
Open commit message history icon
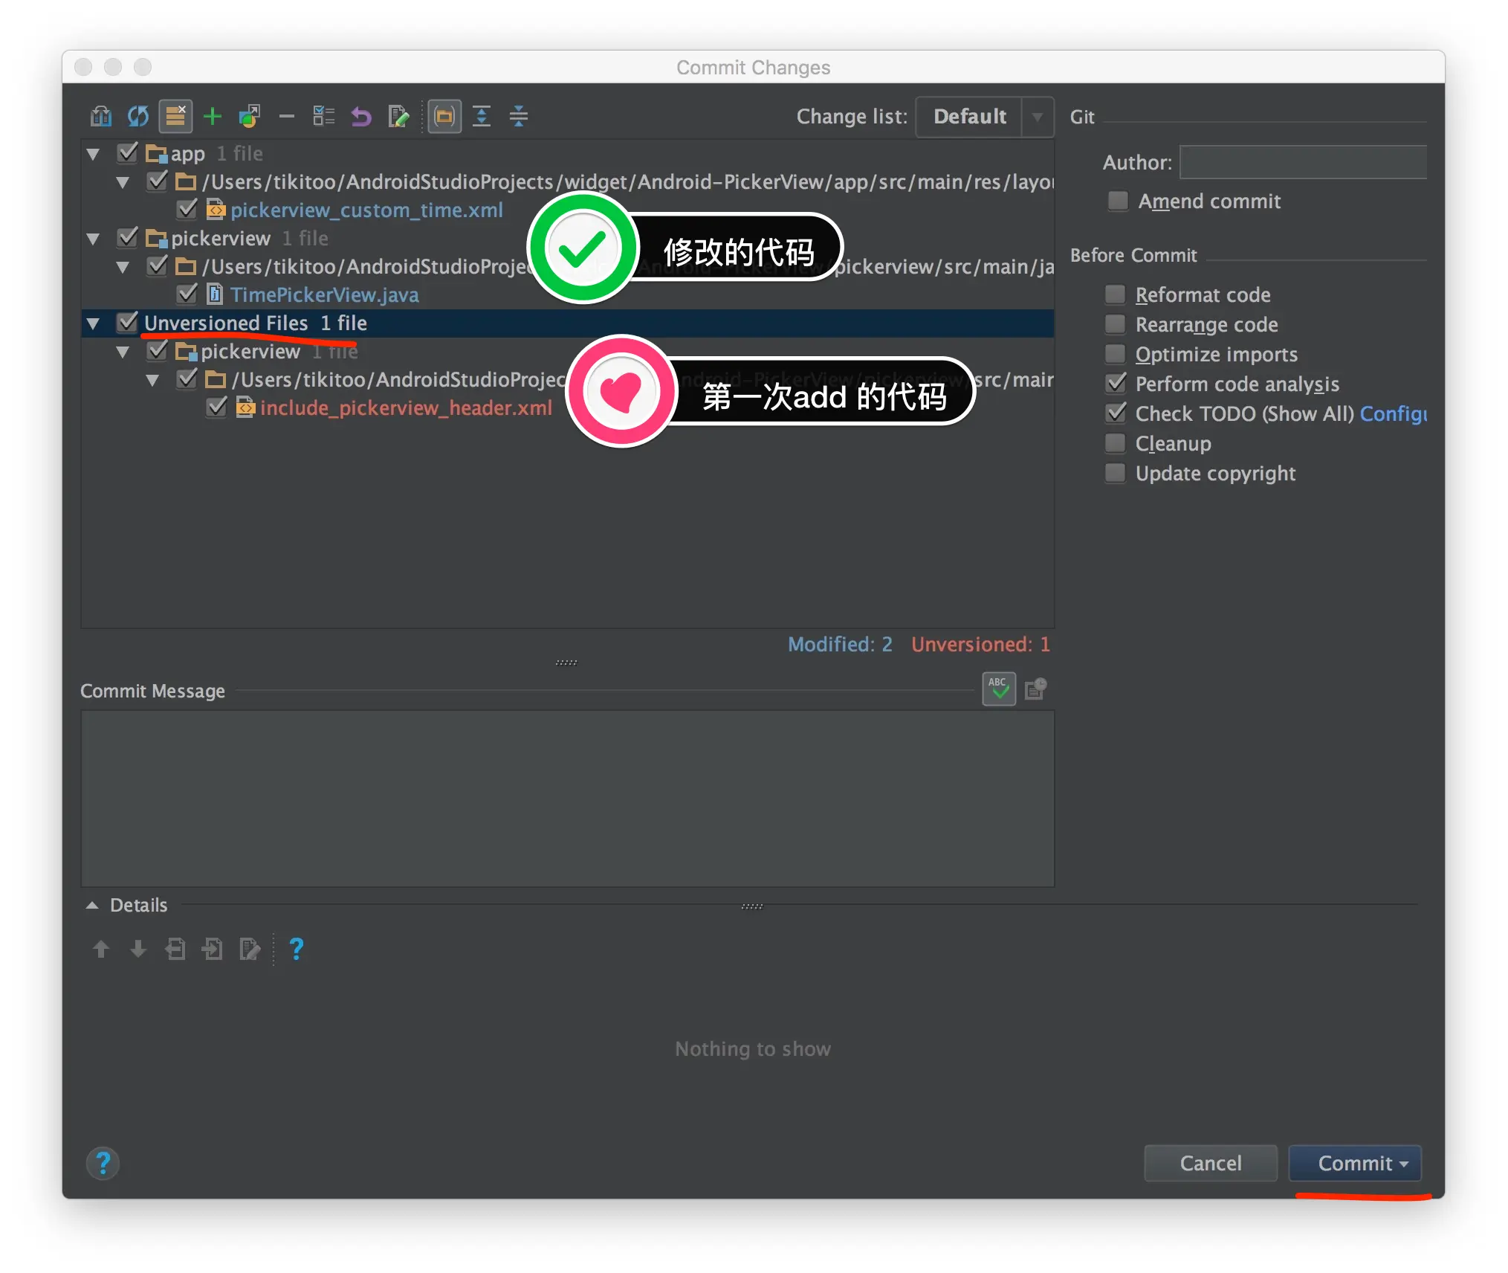(x=1035, y=689)
